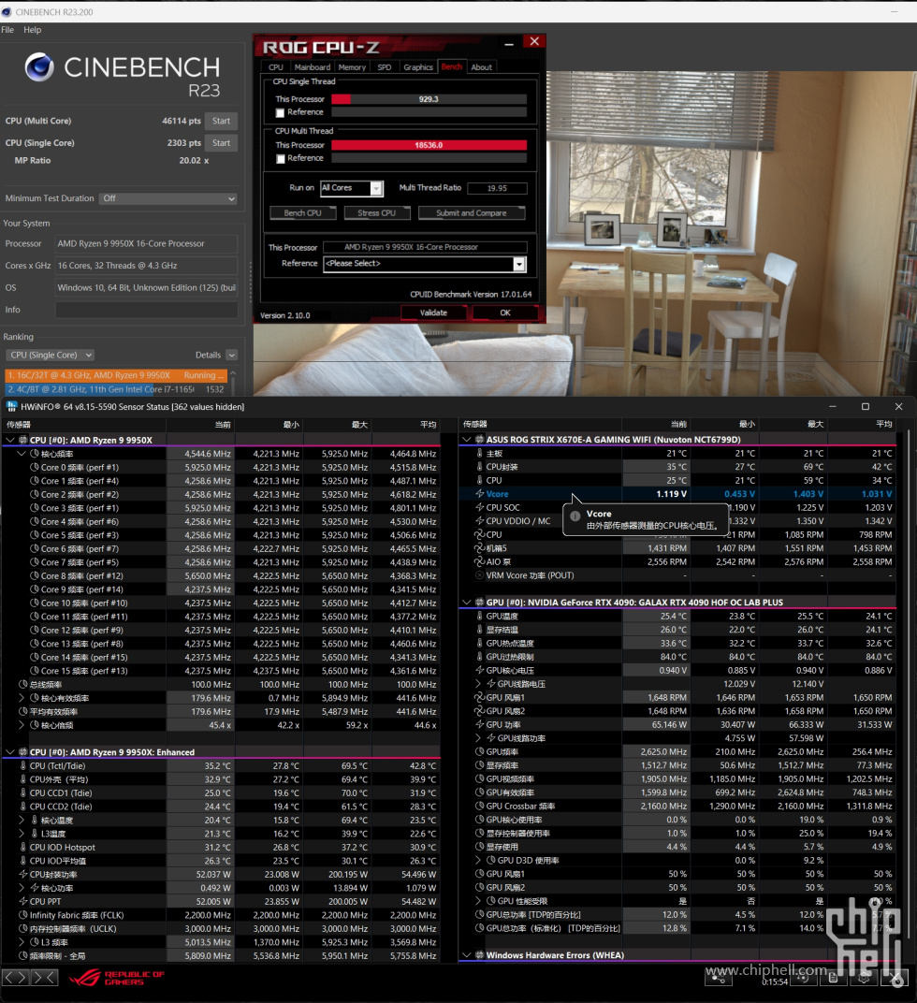Screen dimensions: 917x1003
Task: Select ranking row 11th Gen Intel Core i7
Action: (x=116, y=389)
